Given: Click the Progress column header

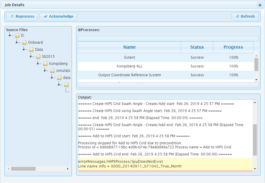Looking at the screenshot, I should click(233, 47).
